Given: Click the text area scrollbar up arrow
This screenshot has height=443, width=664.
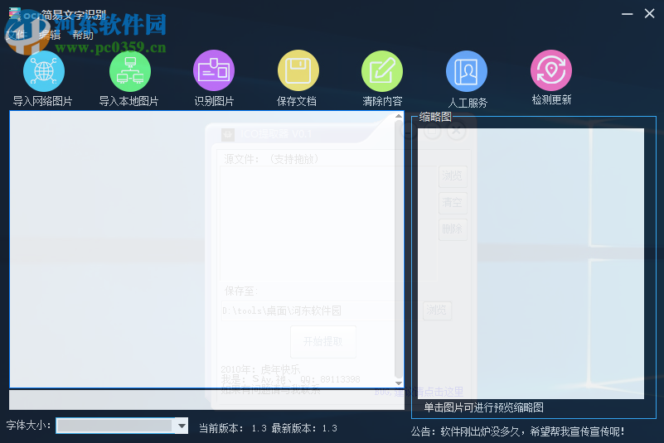Looking at the screenshot, I should click(x=399, y=116).
